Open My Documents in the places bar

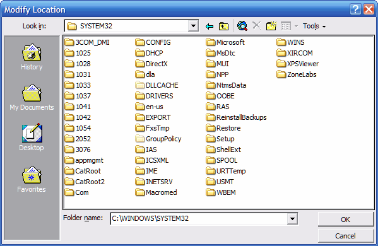[x=32, y=97]
